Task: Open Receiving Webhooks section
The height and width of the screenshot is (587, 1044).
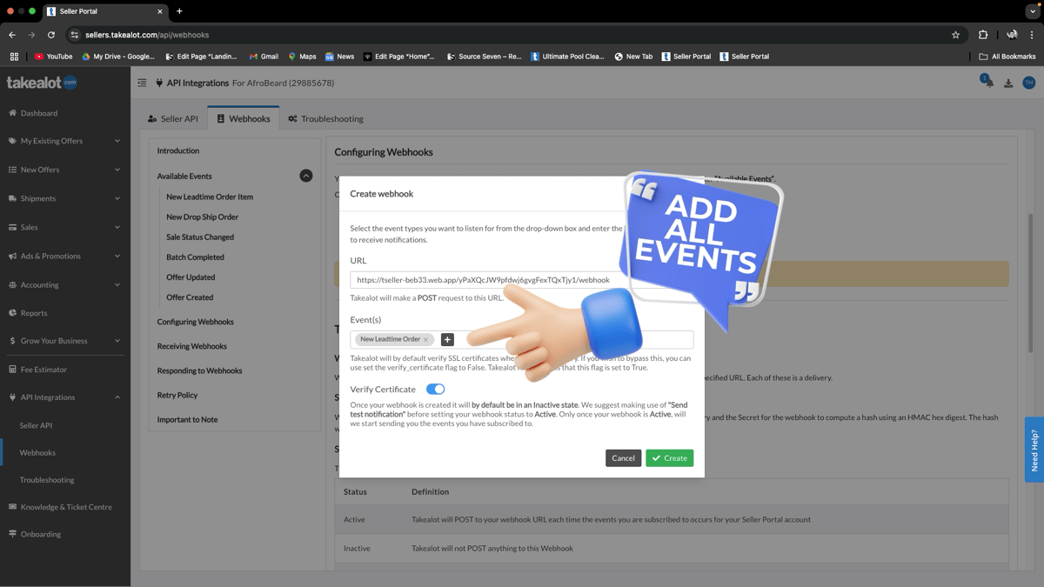Action: pyautogui.click(x=191, y=346)
